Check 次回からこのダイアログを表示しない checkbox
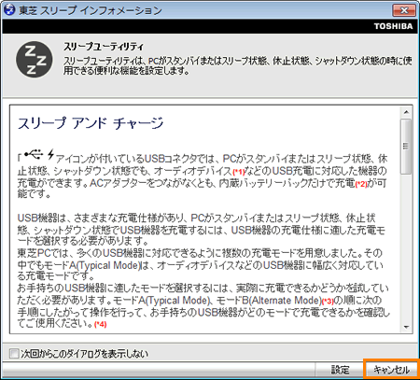420x380 pixels. pos(14,354)
